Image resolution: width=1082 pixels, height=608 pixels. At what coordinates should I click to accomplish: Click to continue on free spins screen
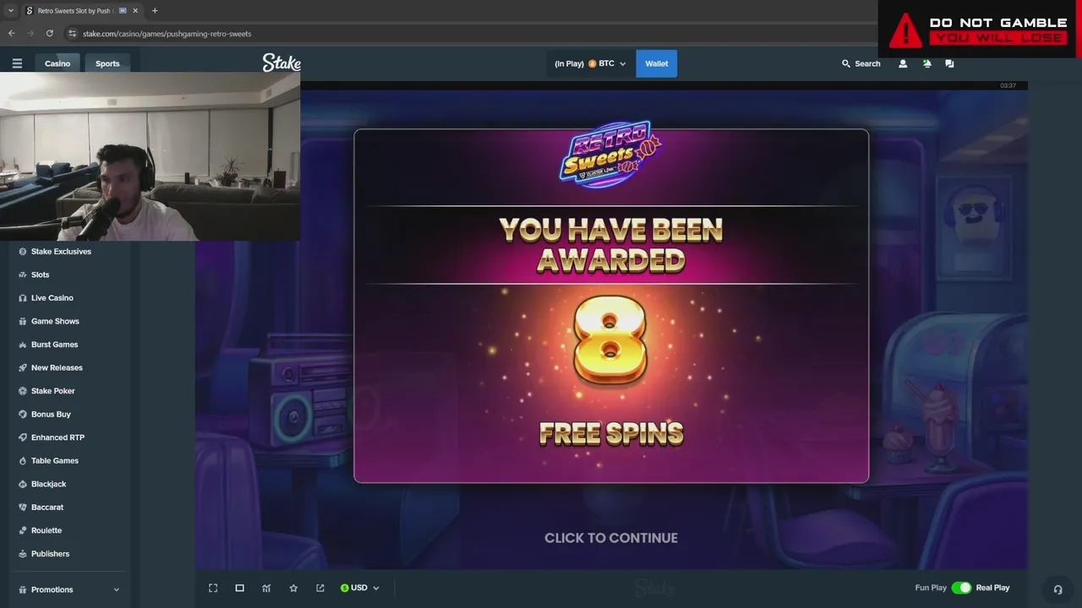611,538
